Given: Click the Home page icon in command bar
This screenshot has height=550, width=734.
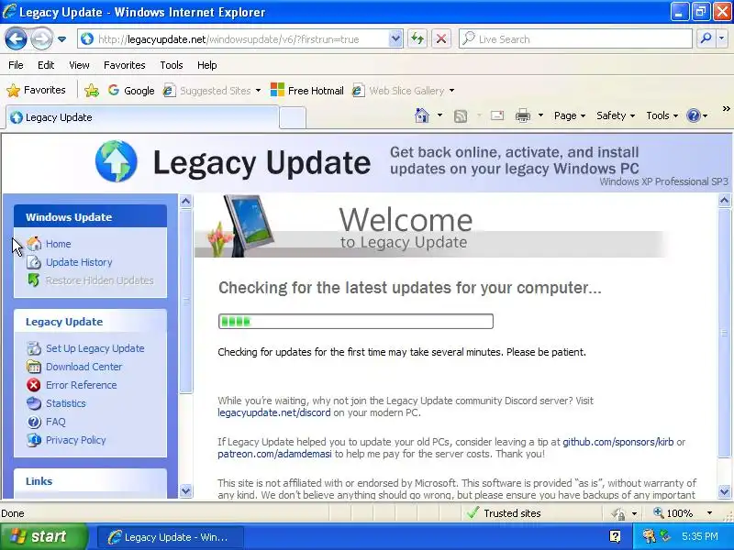Looking at the screenshot, I should click(422, 115).
